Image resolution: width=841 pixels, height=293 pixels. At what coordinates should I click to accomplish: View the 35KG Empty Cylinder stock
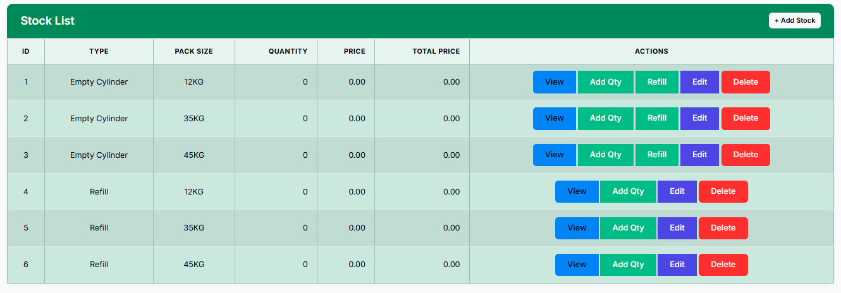pyautogui.click(x=554, y=119)
